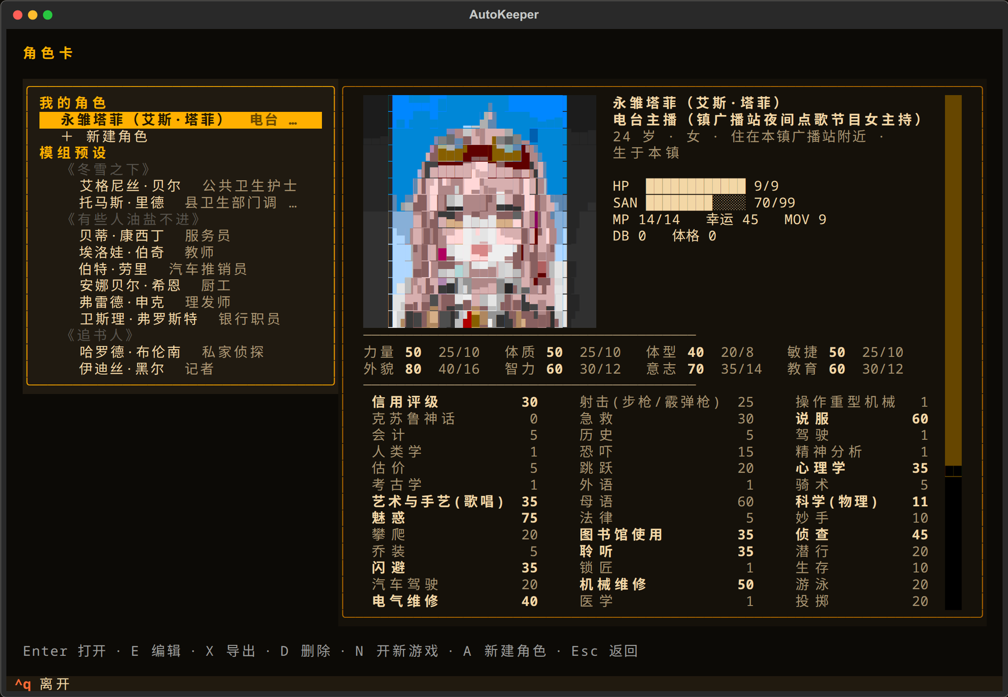The width and height of the screenshot is (1008, 697).
Task: Click the 信用评级 skill row
Action: coord(455,402)
